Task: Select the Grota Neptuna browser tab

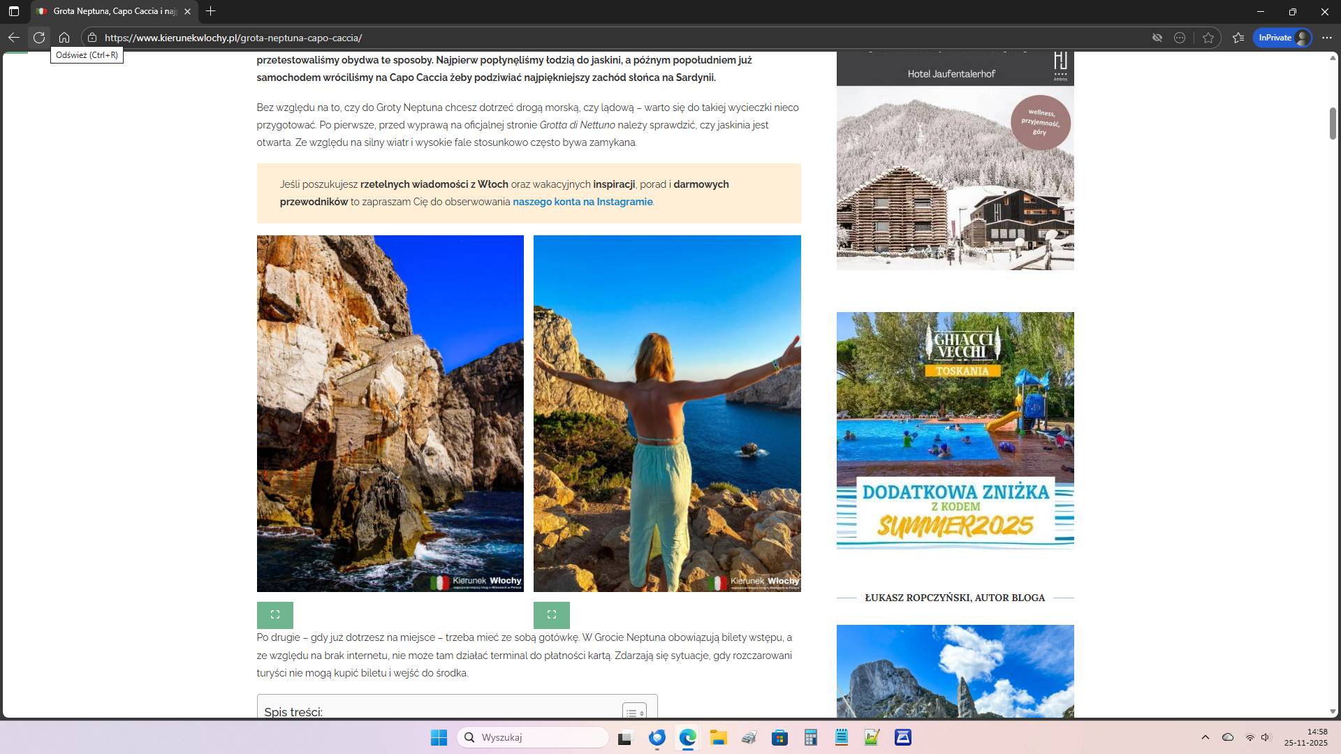Action: pos(112,11)
